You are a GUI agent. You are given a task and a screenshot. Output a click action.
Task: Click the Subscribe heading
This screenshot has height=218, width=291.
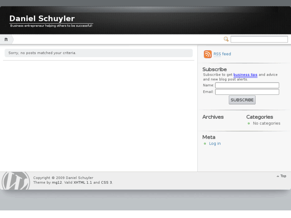(215, 69)
